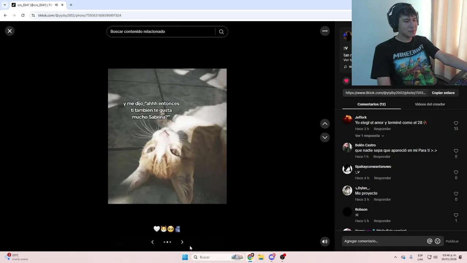
Task: Reply to Belén Castro's comment
Action: click(x=382, y=157)
